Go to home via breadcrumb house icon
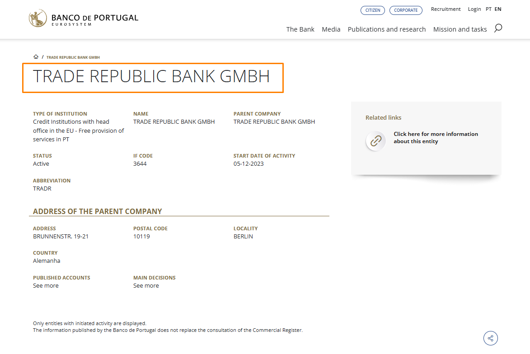This screenshot has width=530, height=354. [x=36, y=57]
